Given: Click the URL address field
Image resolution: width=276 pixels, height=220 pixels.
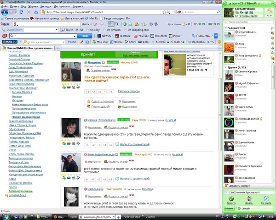Looking at the screenshot, I should click(104, 12).
